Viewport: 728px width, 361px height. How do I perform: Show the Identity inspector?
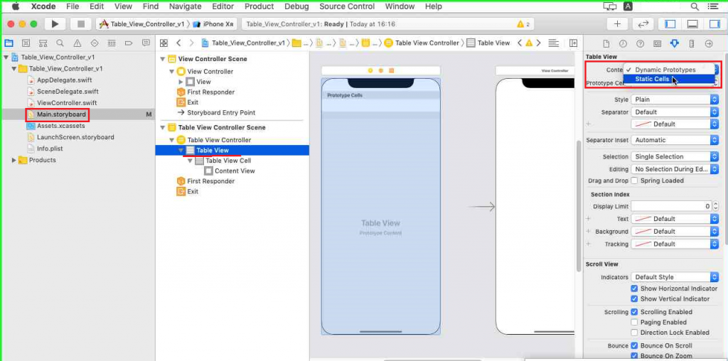pyautogui.click(x=658, y=43)
